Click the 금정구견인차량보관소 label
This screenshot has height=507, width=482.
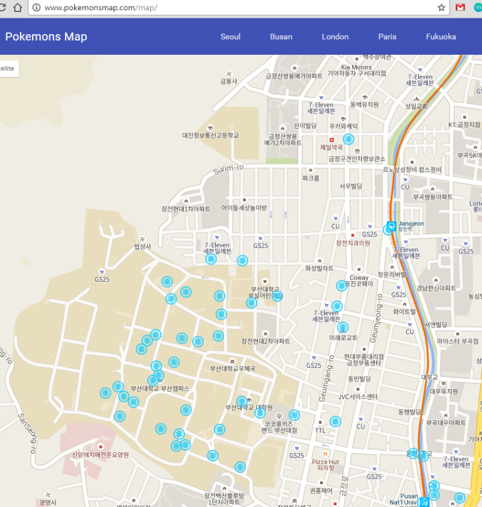click(x=357, y=159)
